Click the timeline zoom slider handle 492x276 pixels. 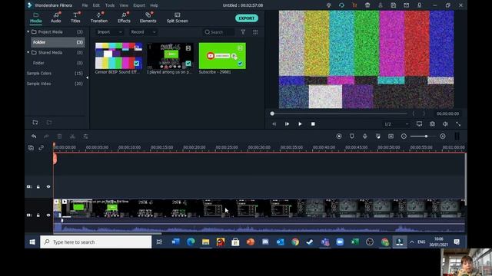point(426,136)
